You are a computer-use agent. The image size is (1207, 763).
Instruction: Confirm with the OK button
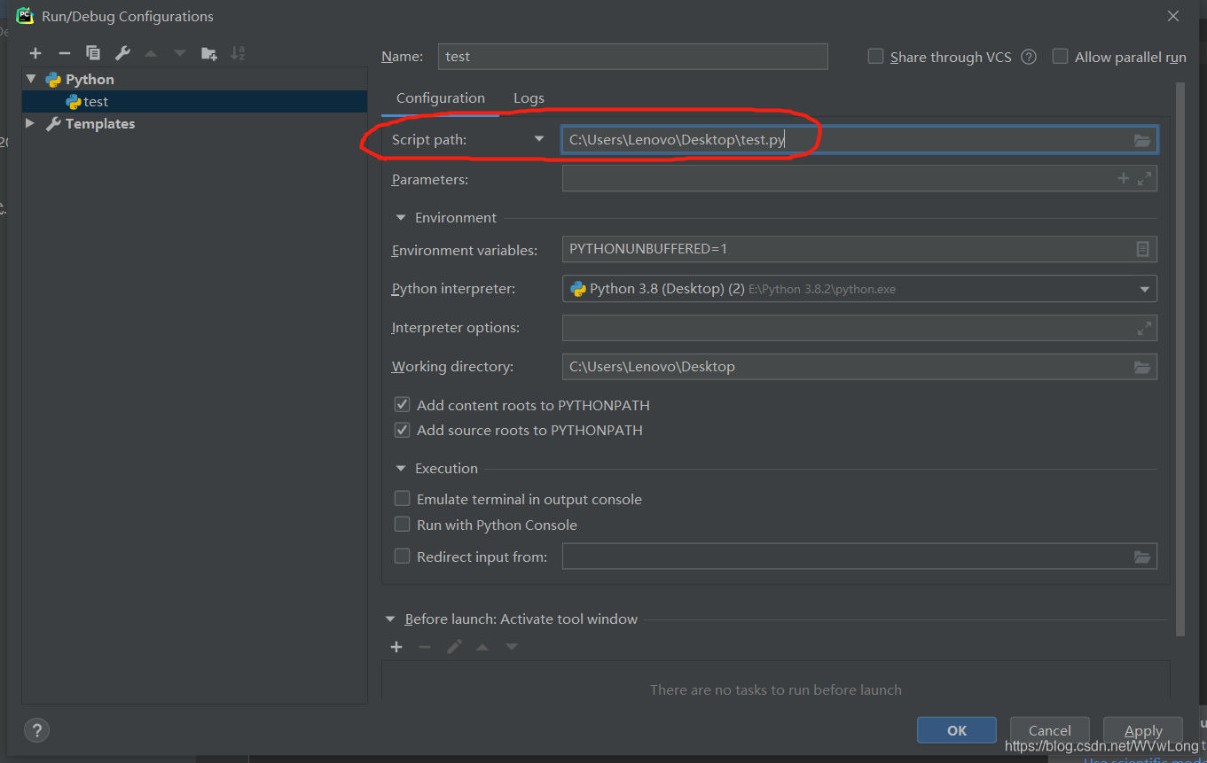(957, 730)
